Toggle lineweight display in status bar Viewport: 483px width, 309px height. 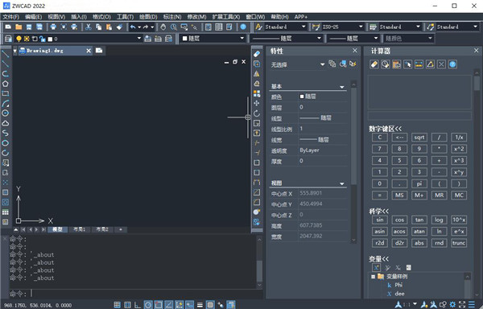[x=200, y=305]
